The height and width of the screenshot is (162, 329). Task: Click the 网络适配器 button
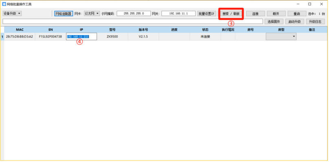click(x=64, y=13)
